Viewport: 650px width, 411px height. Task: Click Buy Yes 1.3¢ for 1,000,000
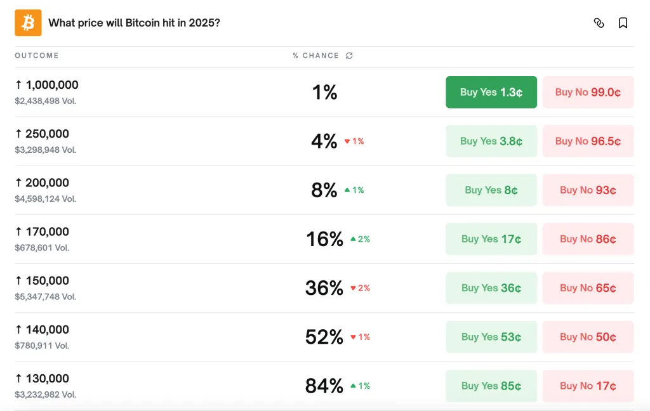point(491,93)
